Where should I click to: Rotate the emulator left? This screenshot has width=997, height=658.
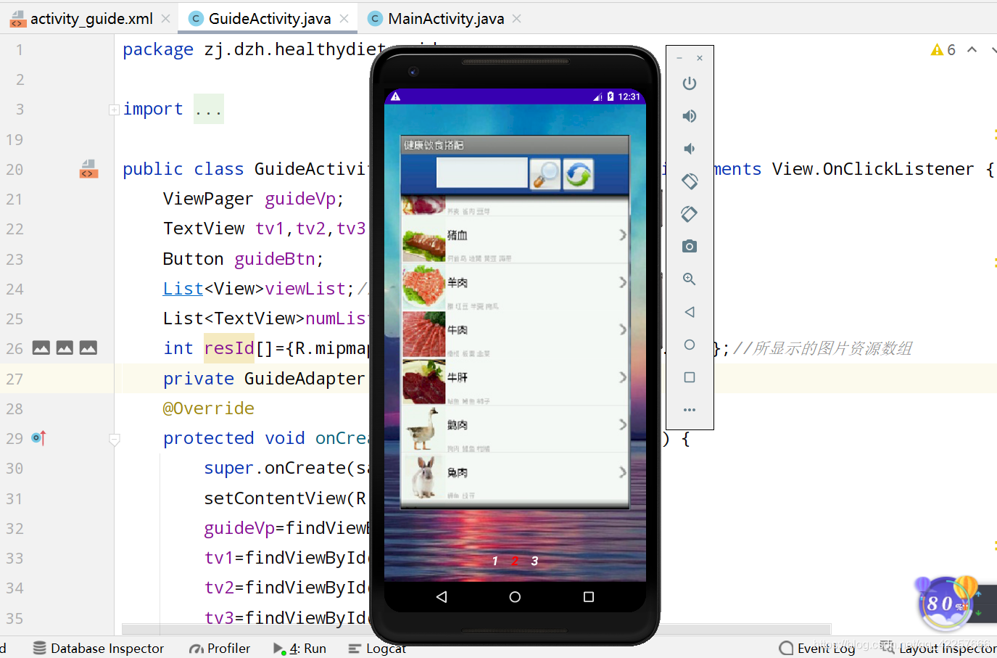690,181
